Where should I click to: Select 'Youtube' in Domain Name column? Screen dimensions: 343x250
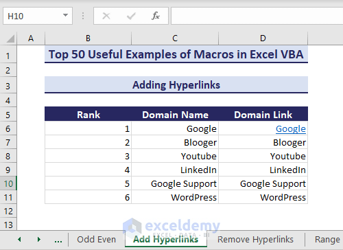coord(175,156)
